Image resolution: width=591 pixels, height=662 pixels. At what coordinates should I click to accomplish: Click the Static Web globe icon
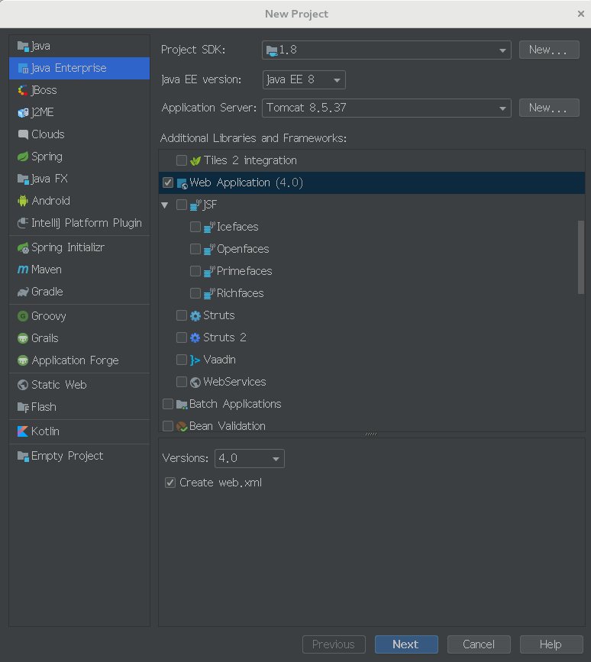point(23,385)
